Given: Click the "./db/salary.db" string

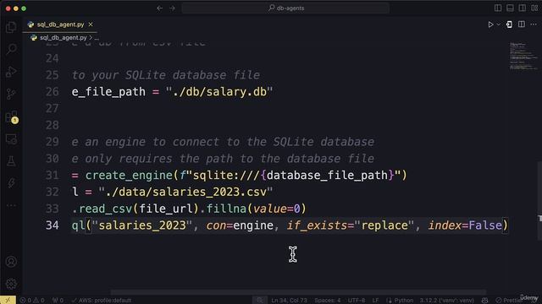Looking at the screenshot, I should coord(219,92).
